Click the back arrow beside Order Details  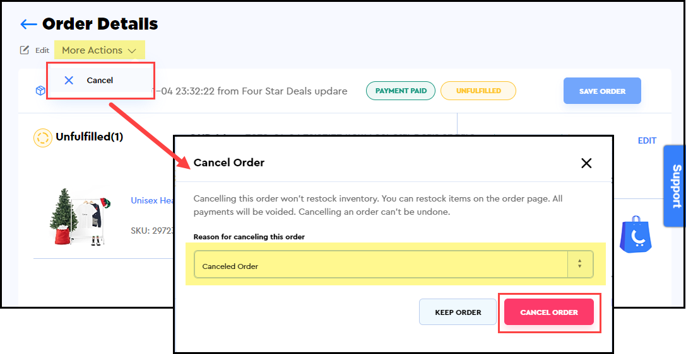click(28, 25)
